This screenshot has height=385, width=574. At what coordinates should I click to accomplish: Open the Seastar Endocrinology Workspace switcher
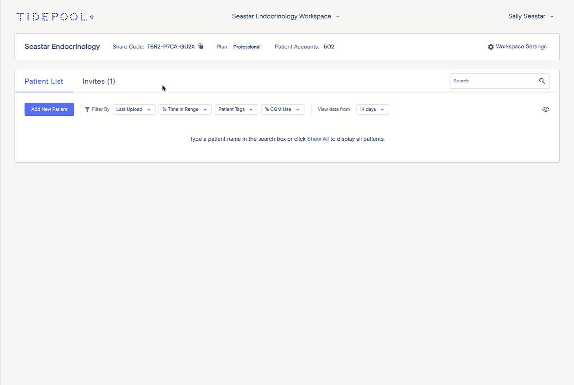click(285, 16)
